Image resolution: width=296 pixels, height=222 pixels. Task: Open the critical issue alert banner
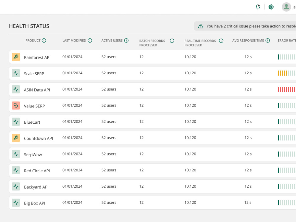[x=245, y=26]
